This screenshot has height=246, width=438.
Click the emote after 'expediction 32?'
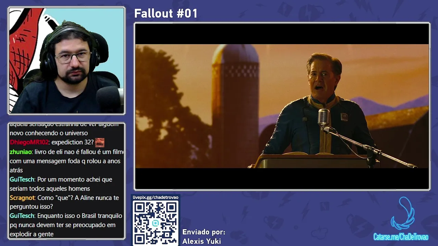[100, 142]
